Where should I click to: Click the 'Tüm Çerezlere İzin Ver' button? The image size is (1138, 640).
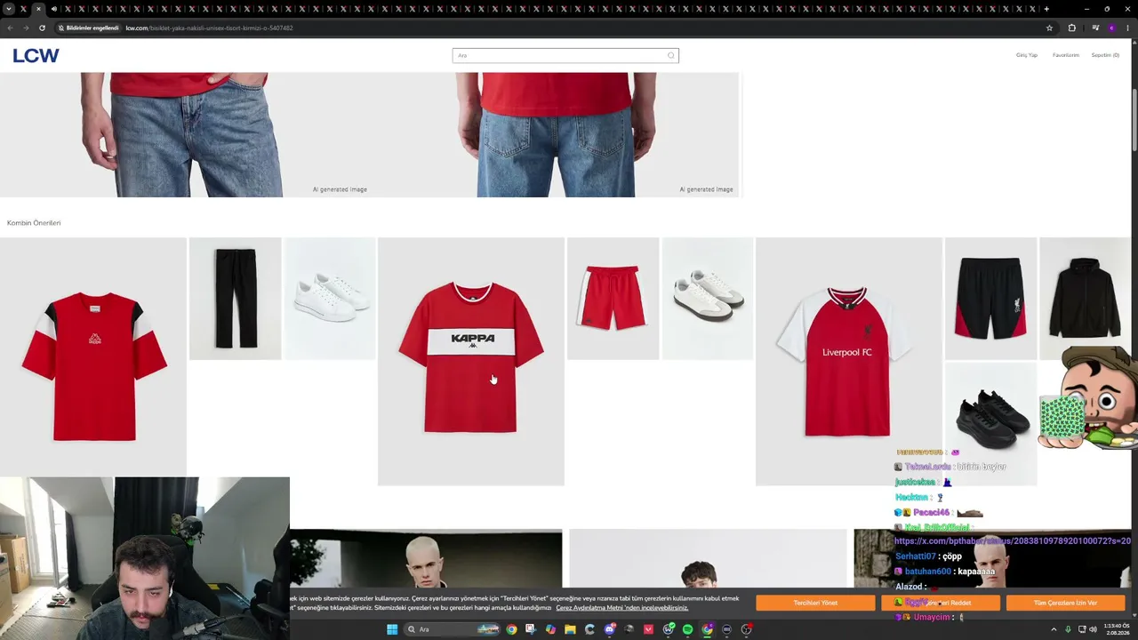tap(1065, 603)
